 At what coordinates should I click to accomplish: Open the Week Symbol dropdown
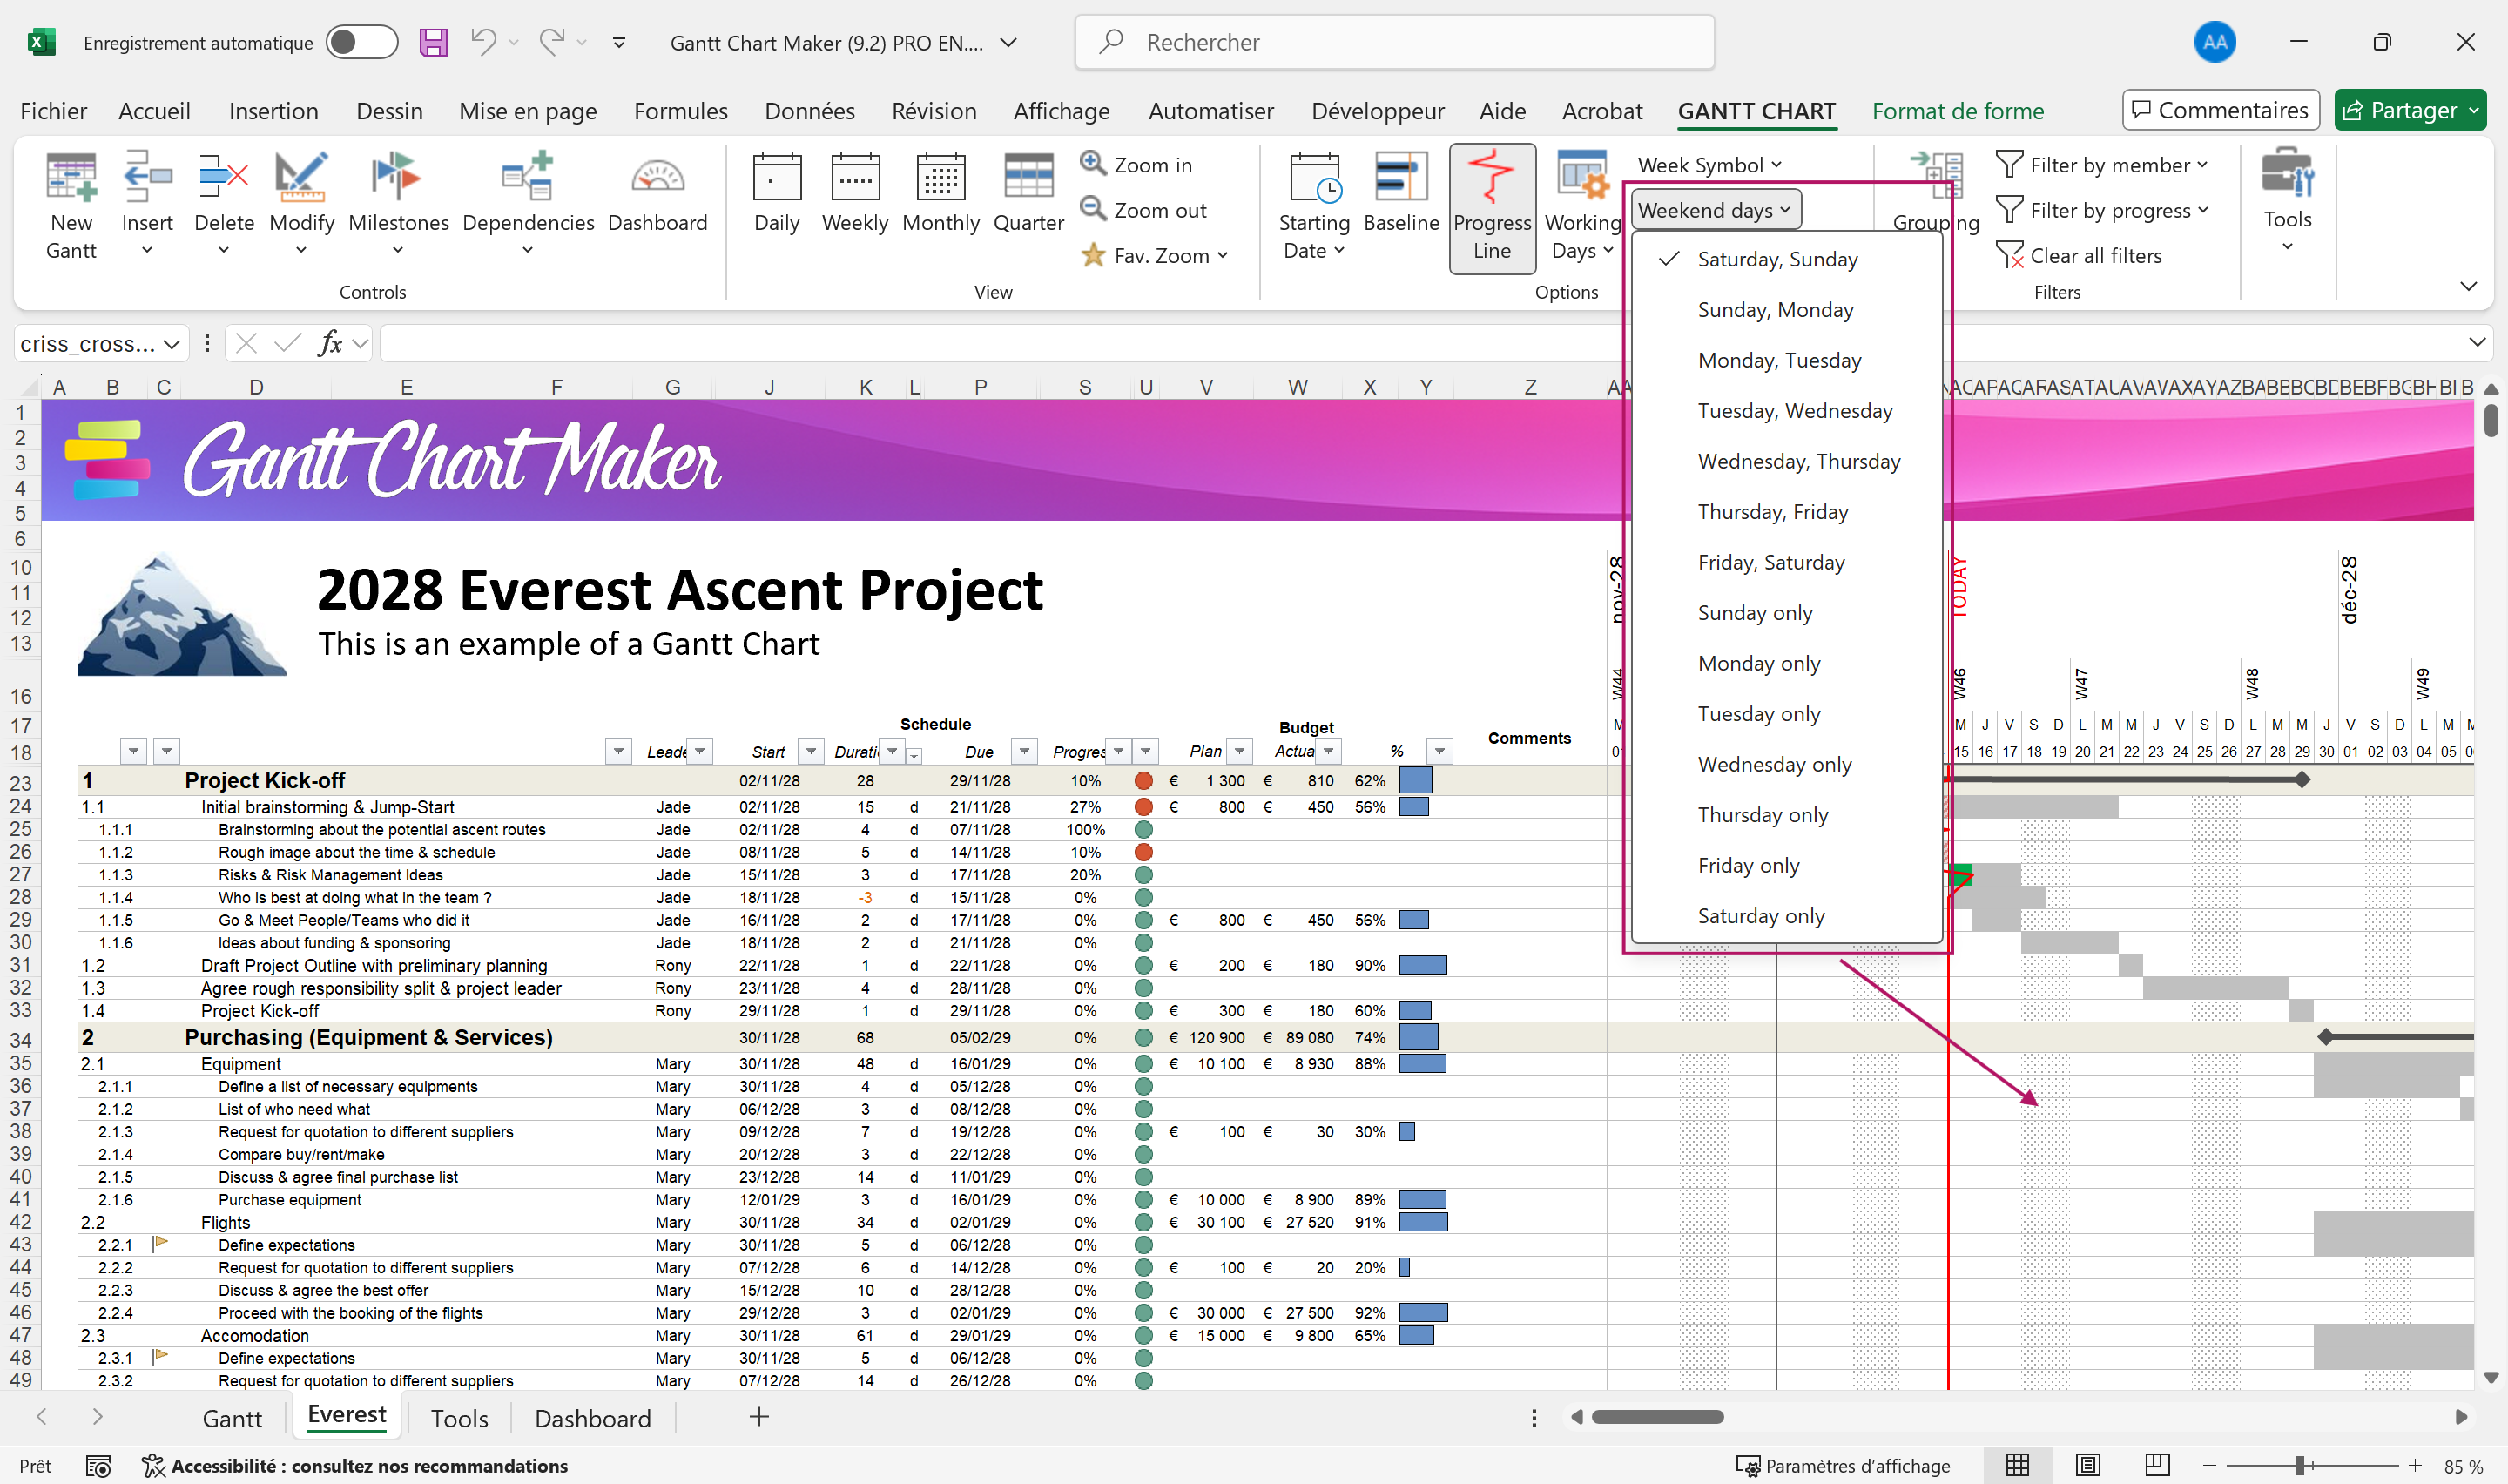coord(1709,165)
